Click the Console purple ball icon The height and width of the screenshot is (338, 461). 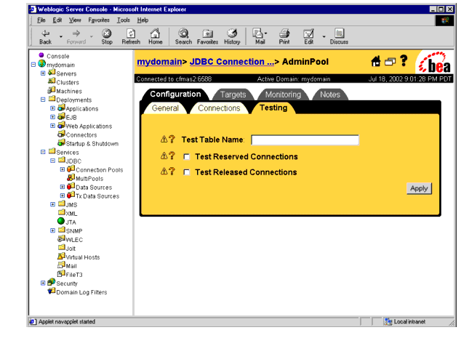(x=41, y=55)
